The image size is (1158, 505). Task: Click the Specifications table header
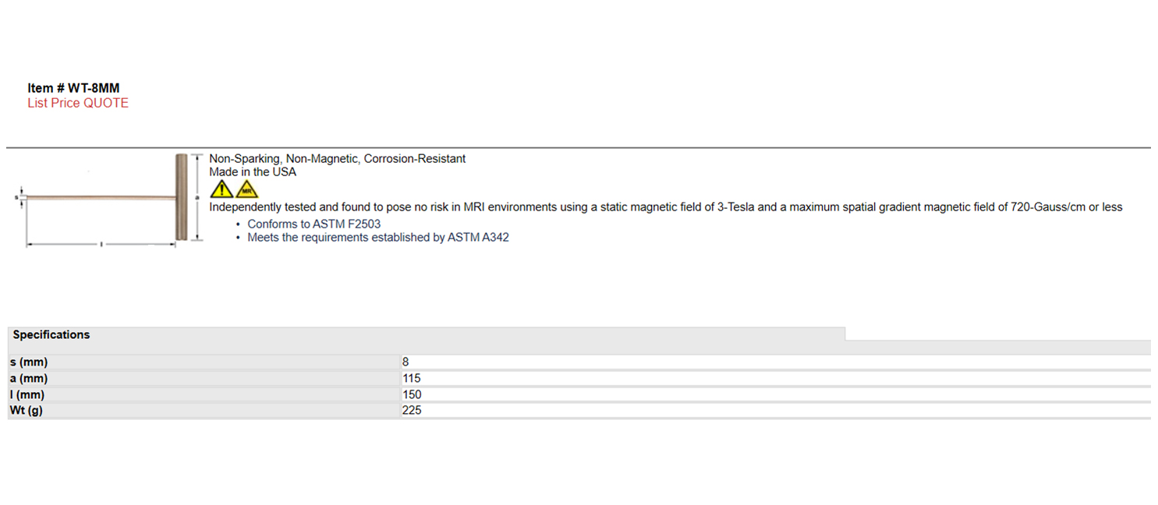click(51, 334)
